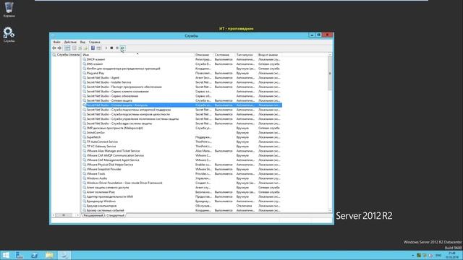Restart the service with the Restart icon
Viewport: 463px width, 260px height.
coord(122,48)
